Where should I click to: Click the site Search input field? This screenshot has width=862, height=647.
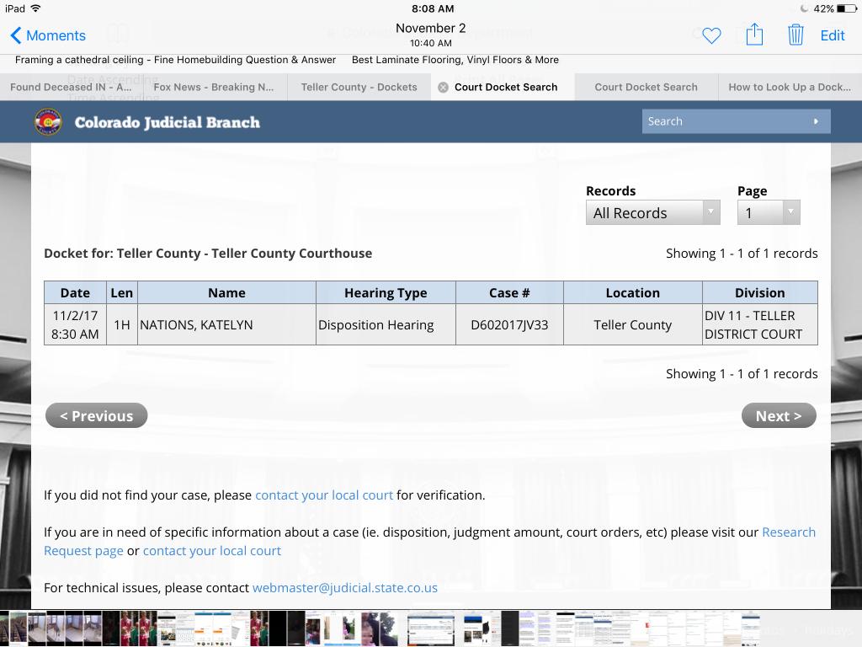coord(724,121)
